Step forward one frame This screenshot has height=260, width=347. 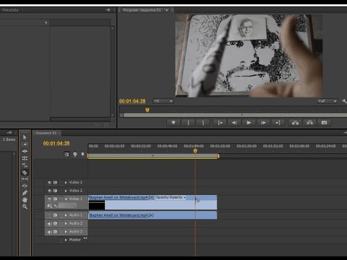[263, 123]
